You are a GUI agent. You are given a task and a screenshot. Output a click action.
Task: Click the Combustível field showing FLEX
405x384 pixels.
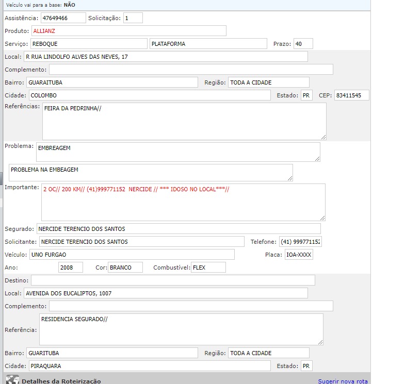click(x=208, y=268)
